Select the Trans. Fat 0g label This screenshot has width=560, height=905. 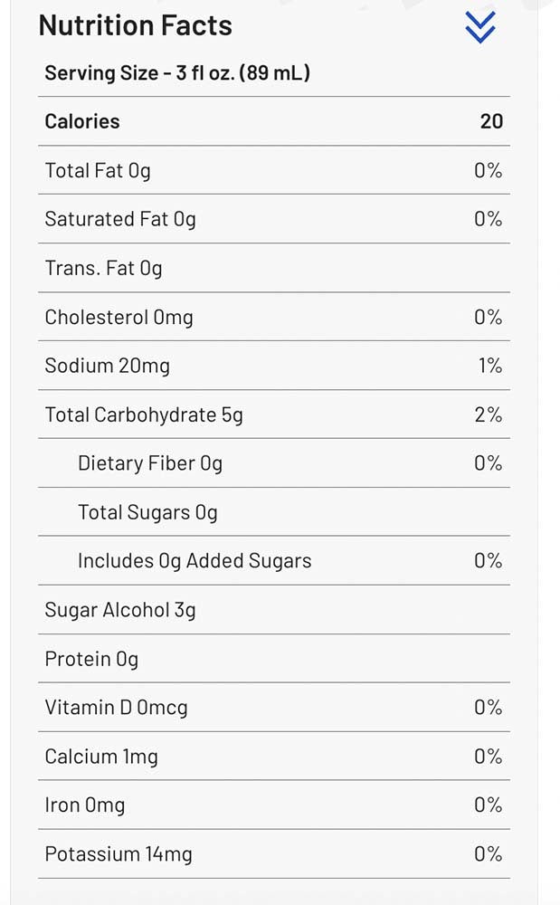[101, 267]
